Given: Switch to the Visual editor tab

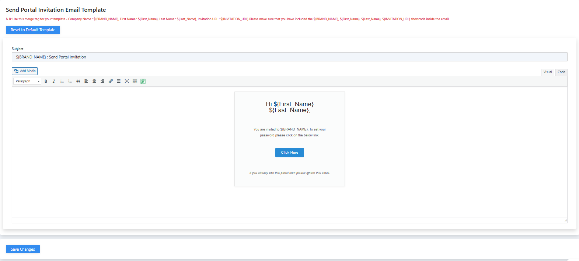Looking at the screenshot, I should coord(547,72).
